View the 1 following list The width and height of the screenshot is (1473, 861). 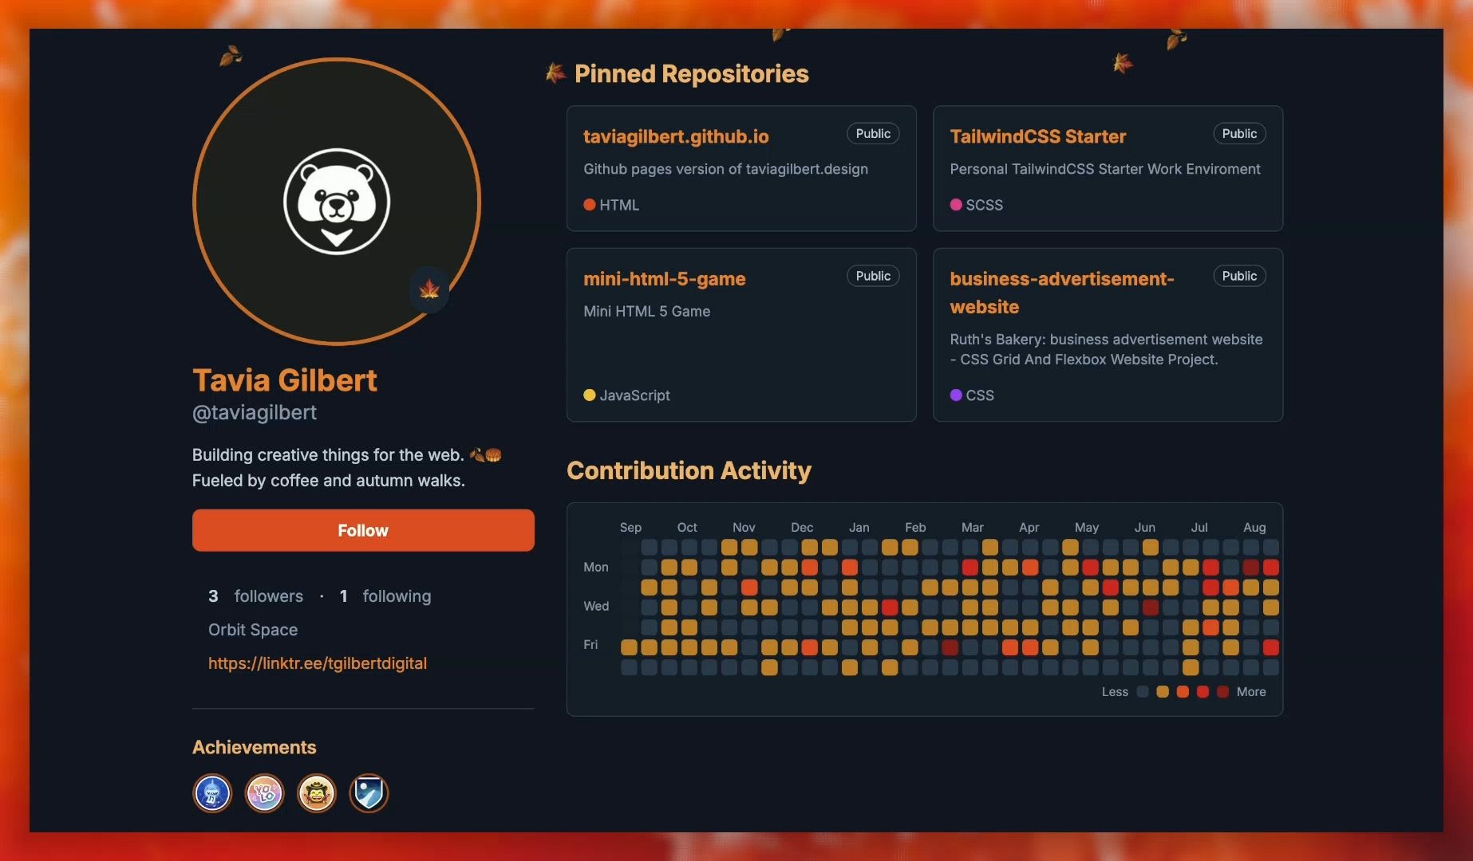385,596
